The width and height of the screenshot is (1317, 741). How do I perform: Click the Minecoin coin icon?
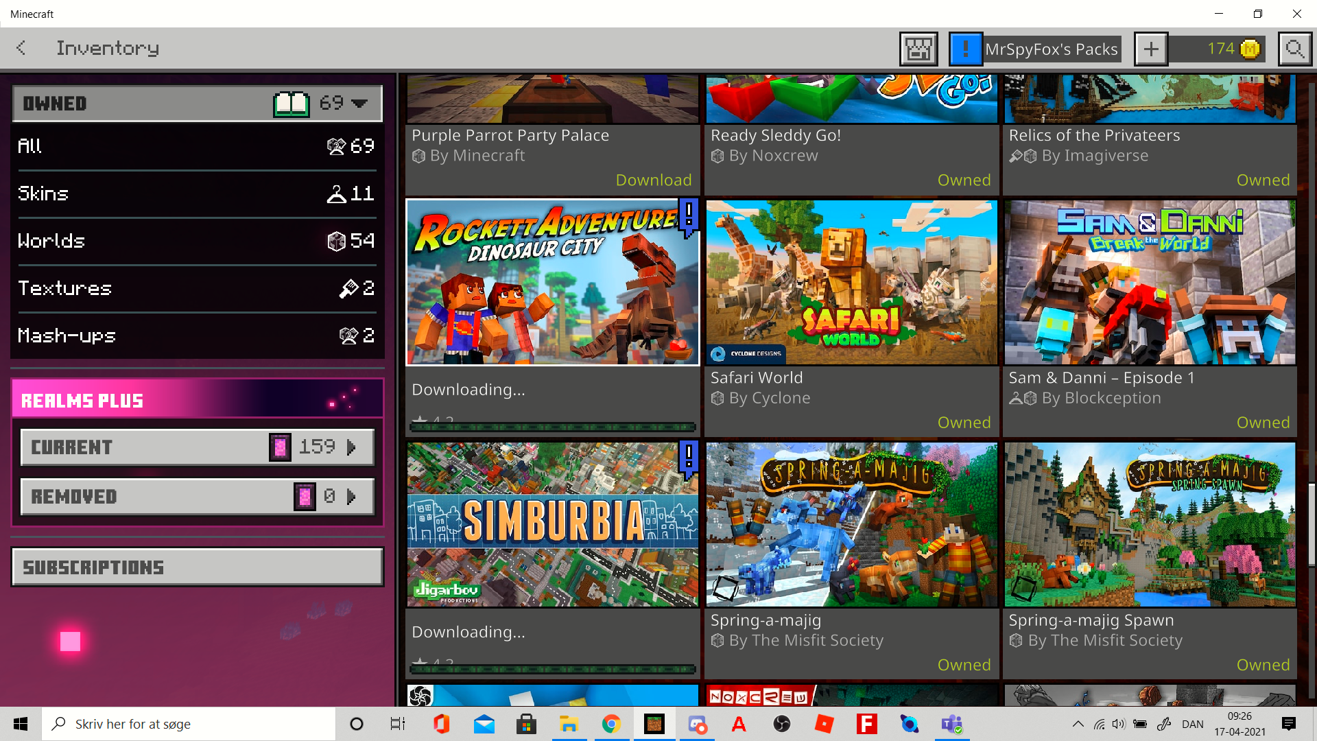tap(1250, 49)
